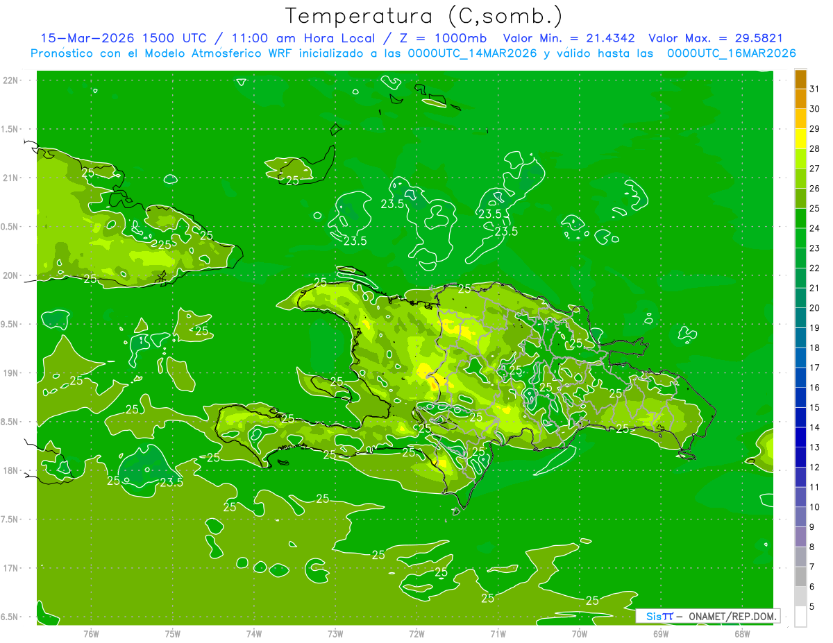833x643 pixels.
Task: Click the '69W' longitude axis label
Action: 660,634
